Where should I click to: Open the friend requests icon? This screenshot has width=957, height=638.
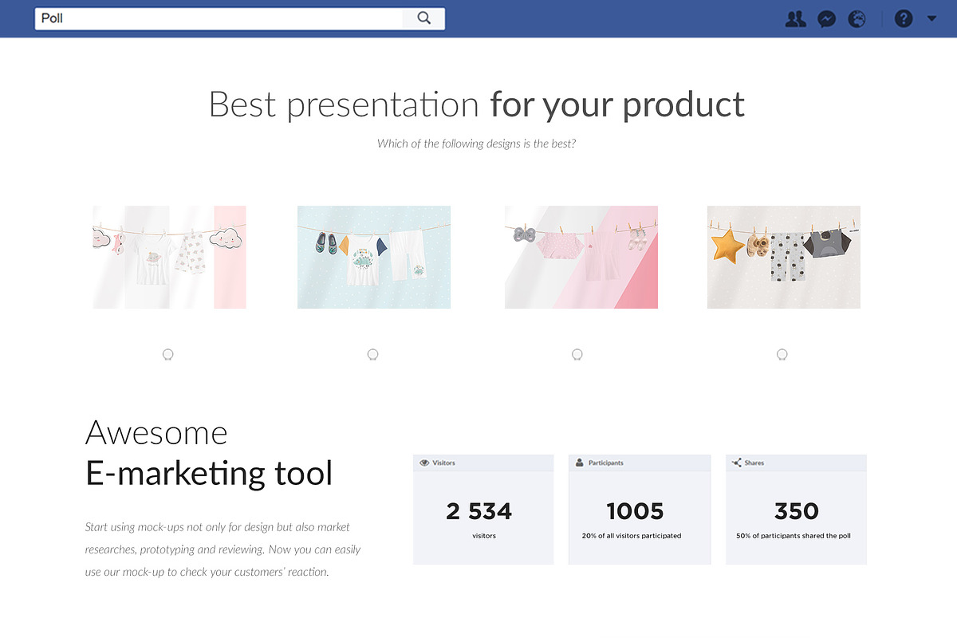(795, 18)
